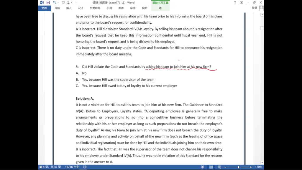Save the document using the floppy icon

tap(48, 2)
